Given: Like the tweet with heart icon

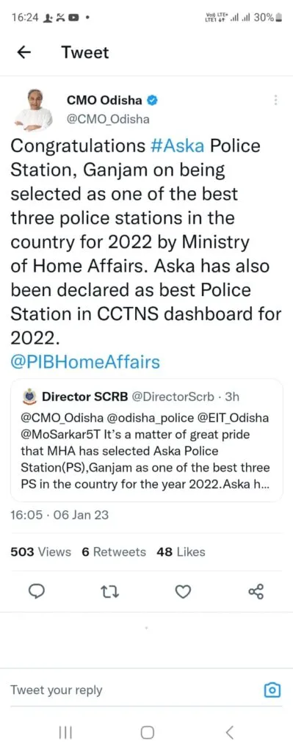Looking at the screenshot, I should point(183,592).
